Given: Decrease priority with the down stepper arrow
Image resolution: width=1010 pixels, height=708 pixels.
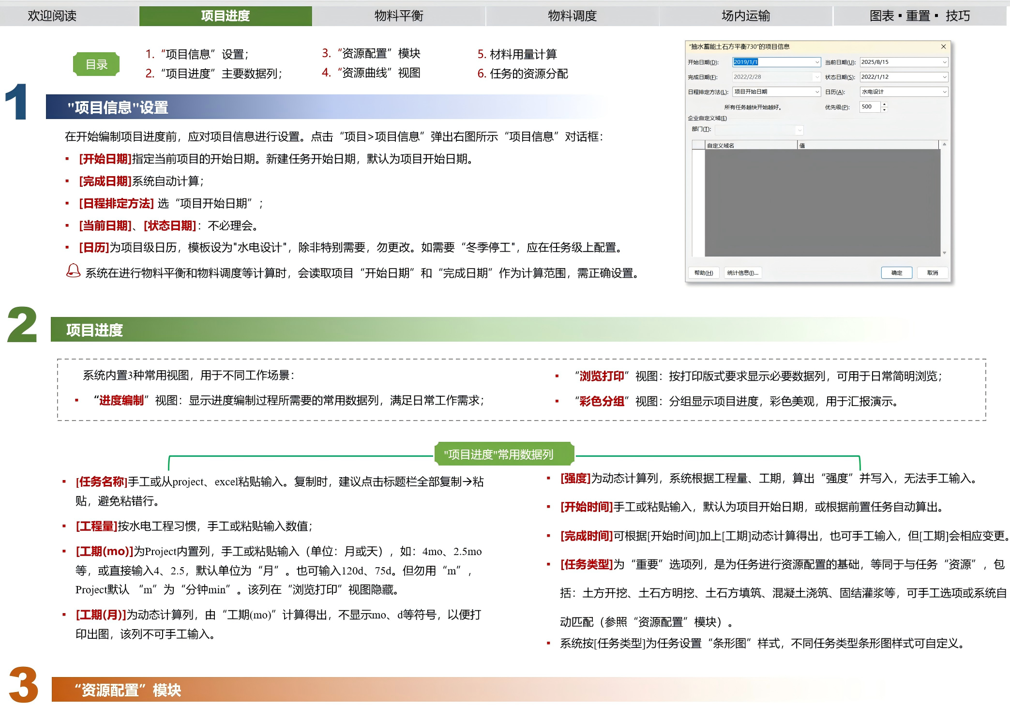Looking at the screenshot, I should point(884,109).
